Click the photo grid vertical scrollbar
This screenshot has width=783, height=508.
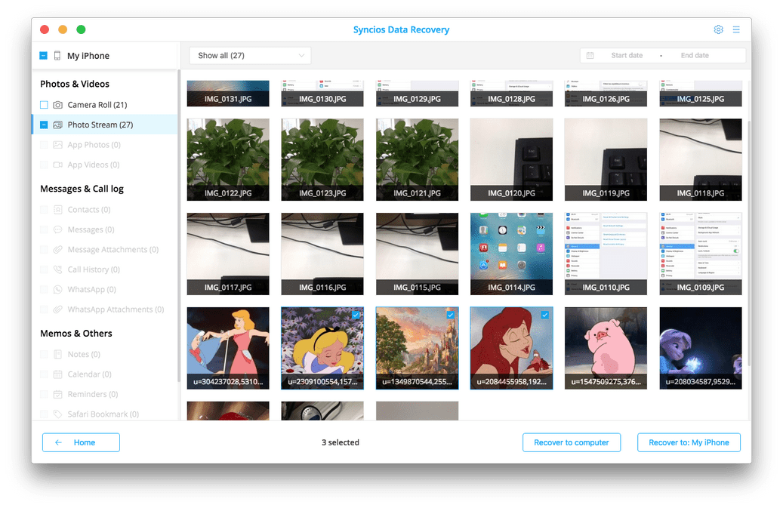pyautogui.click(x=749, y=245)
